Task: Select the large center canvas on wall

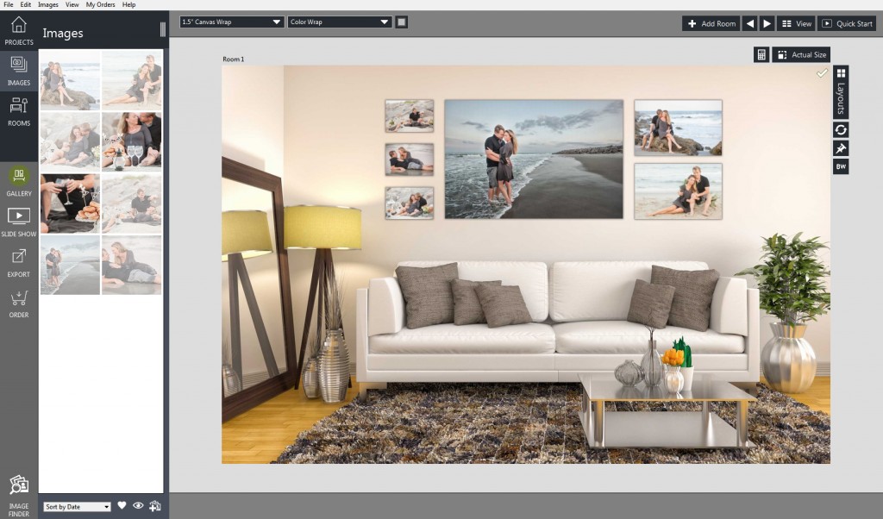Action: coord(534,159)
